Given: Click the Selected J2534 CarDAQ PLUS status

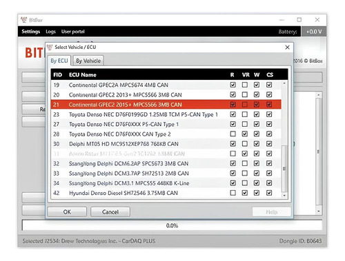Looking at the screenshot, I should coord(89,241).
